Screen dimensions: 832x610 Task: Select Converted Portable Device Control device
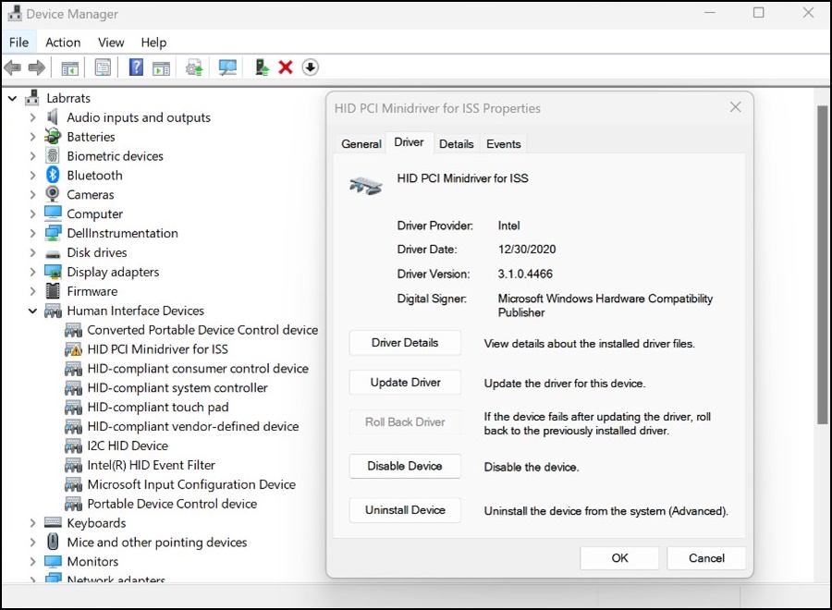tap(202, 330)
